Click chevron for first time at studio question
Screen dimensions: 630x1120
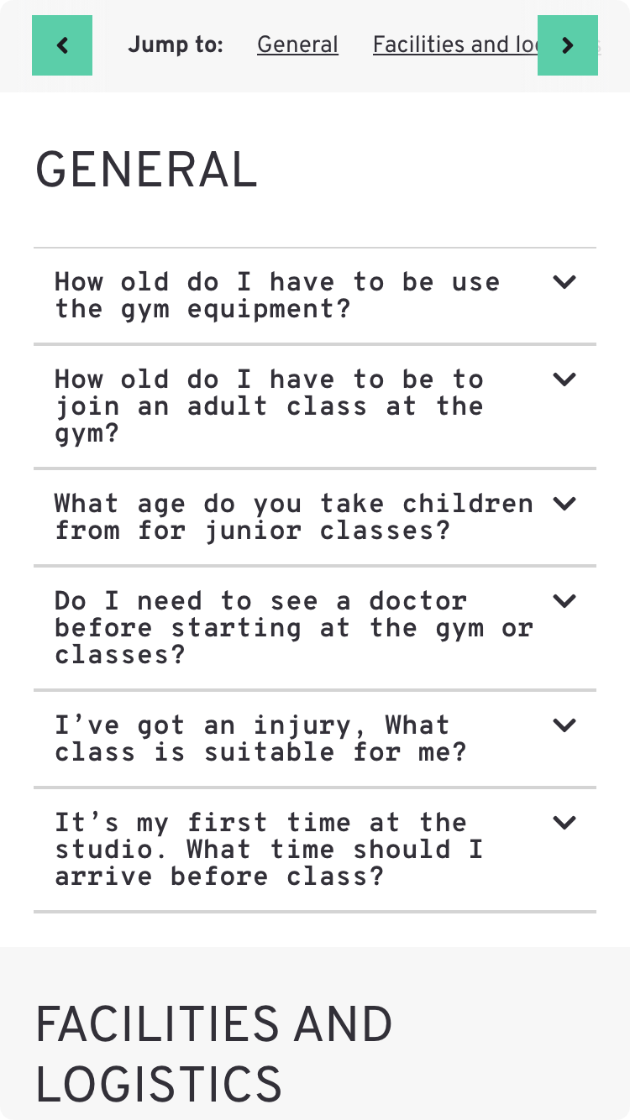pos(564,823)
